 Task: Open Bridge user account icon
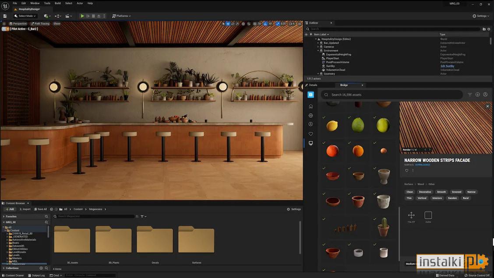485,95
